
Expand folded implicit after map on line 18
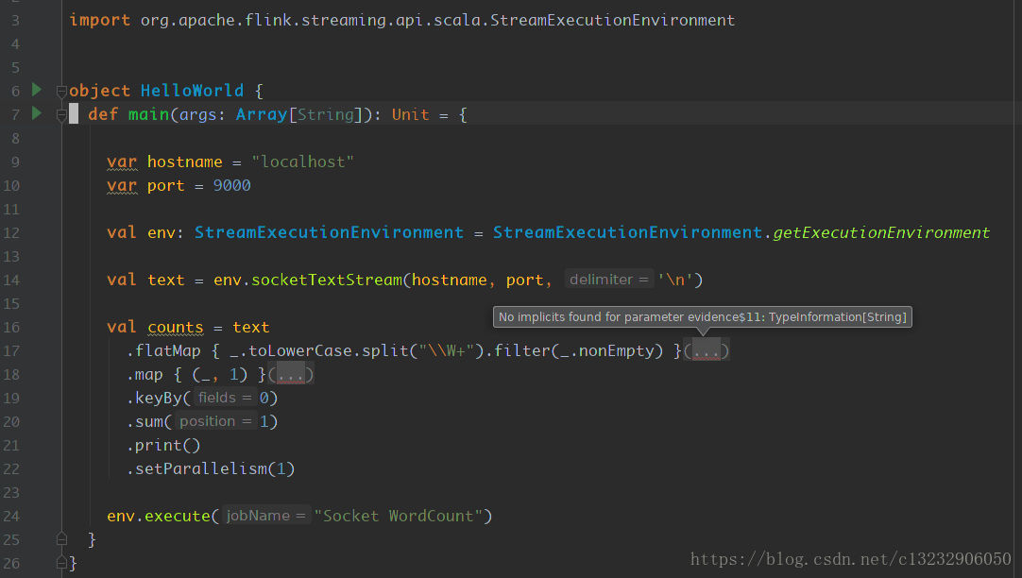point(291,374)
